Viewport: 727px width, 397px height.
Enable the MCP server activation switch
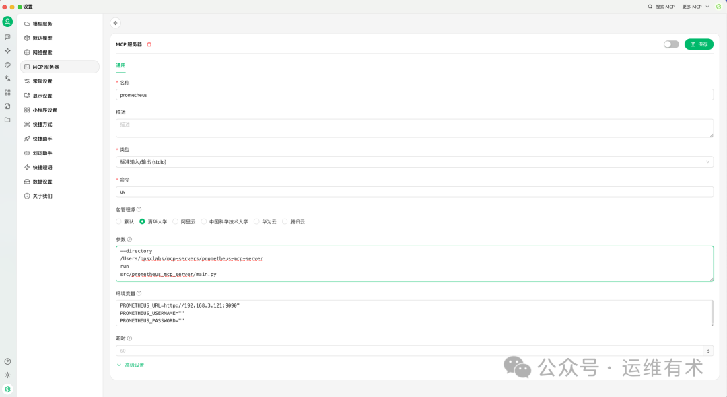click(671, 44)
